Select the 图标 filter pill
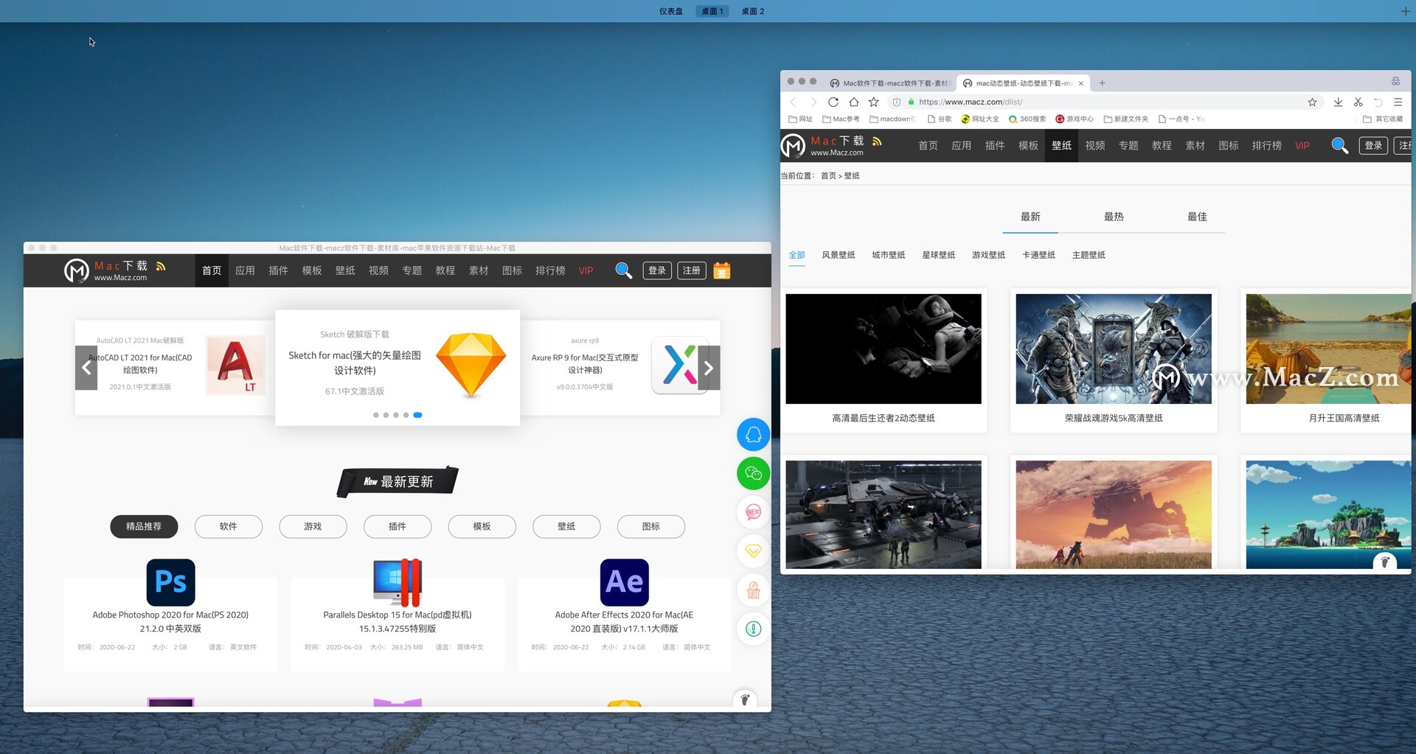The image size is (1416, 754). click(x=651, y=526)
